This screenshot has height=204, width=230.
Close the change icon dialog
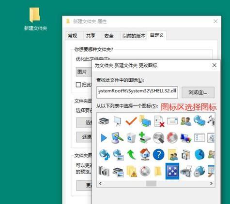(x=215, y=65)
